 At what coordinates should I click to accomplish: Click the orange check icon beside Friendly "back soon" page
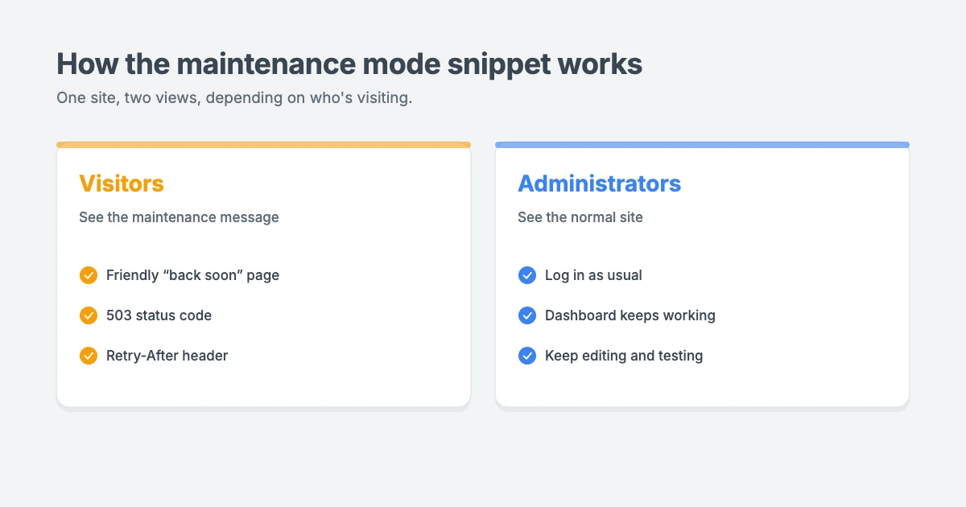coord(89,275)
